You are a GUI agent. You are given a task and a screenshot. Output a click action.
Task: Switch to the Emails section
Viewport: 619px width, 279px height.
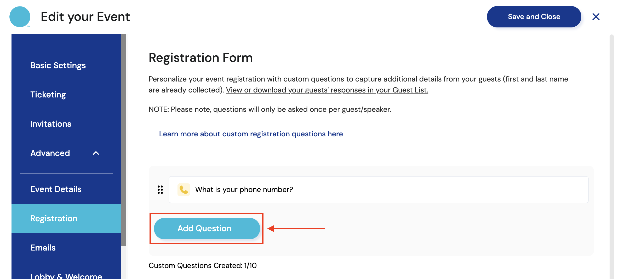tap(43, 248)
